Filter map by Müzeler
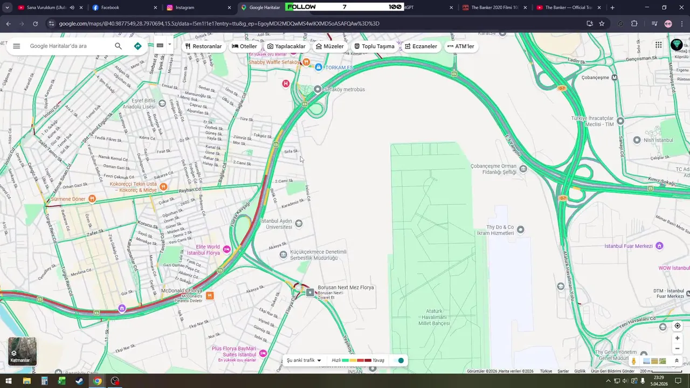The height and width of the screenshot is (388, 690). point(329,46)
